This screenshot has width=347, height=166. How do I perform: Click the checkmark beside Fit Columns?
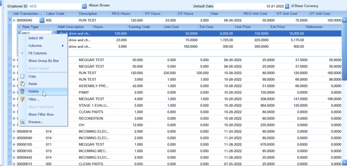[22, 53]
